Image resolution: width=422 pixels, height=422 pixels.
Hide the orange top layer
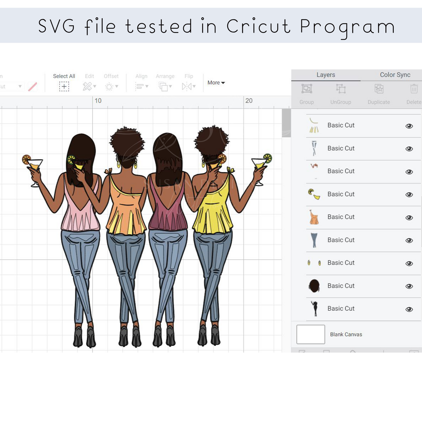[x=409, y=218]
